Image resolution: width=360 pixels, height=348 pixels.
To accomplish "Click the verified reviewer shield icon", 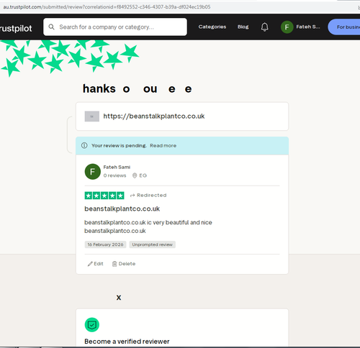I will coord(92,325).
